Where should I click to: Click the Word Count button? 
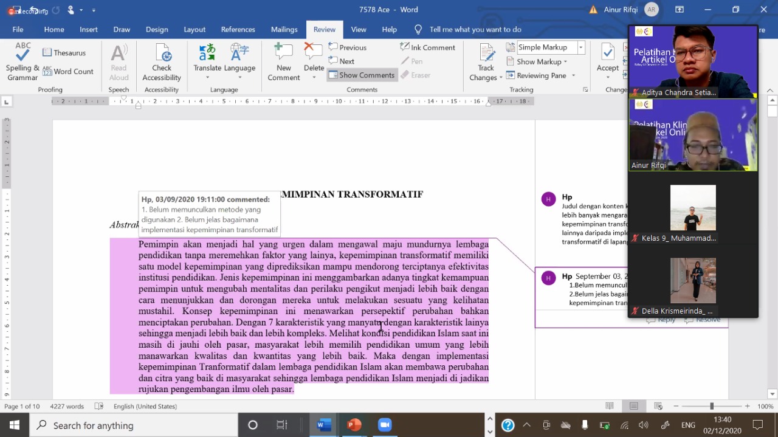68,72
